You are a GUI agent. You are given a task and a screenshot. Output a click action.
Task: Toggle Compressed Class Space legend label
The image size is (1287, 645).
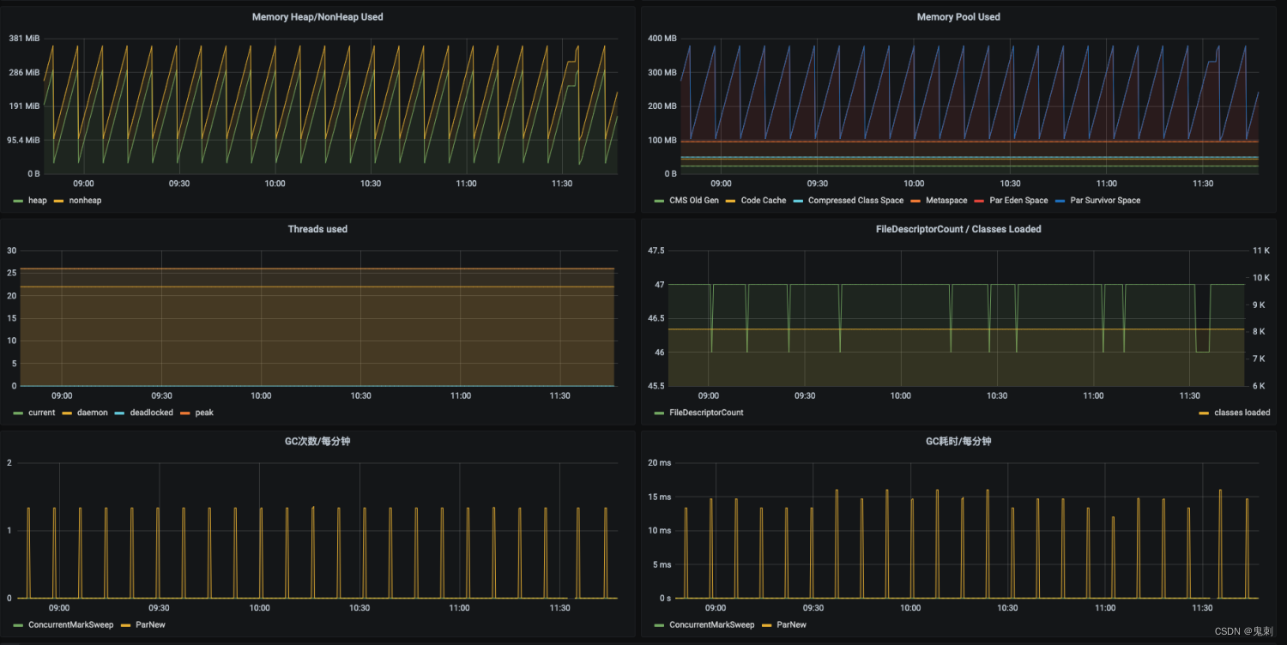[x=855, y=201]
